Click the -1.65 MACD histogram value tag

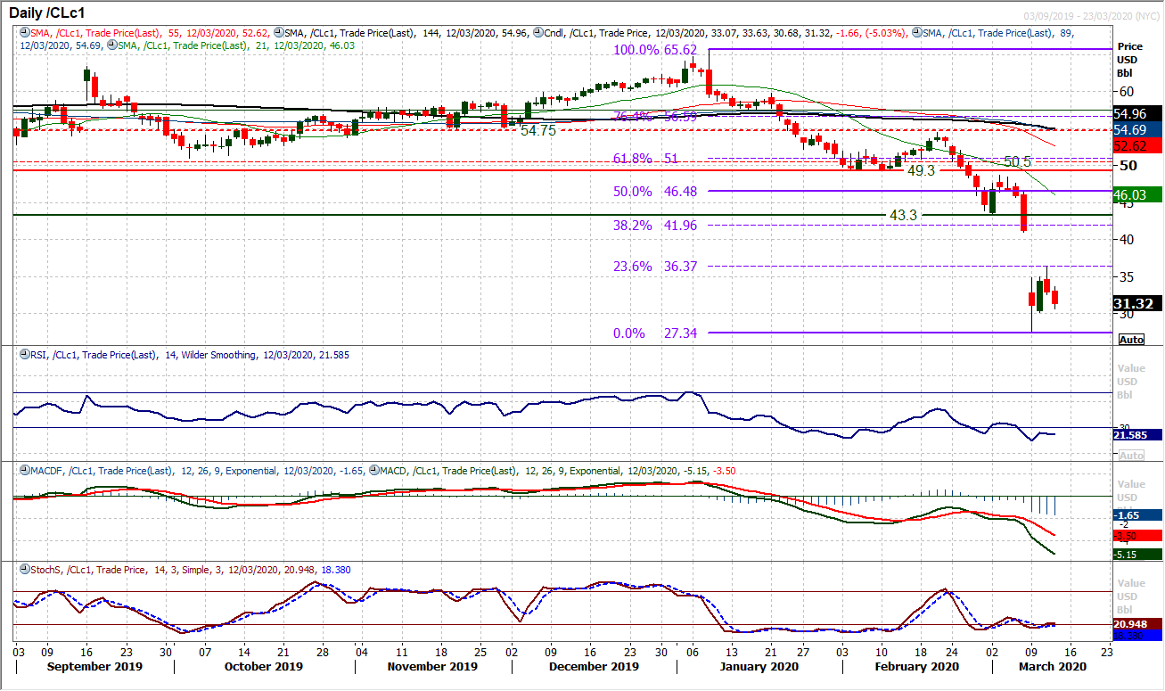pos(1137,515)
